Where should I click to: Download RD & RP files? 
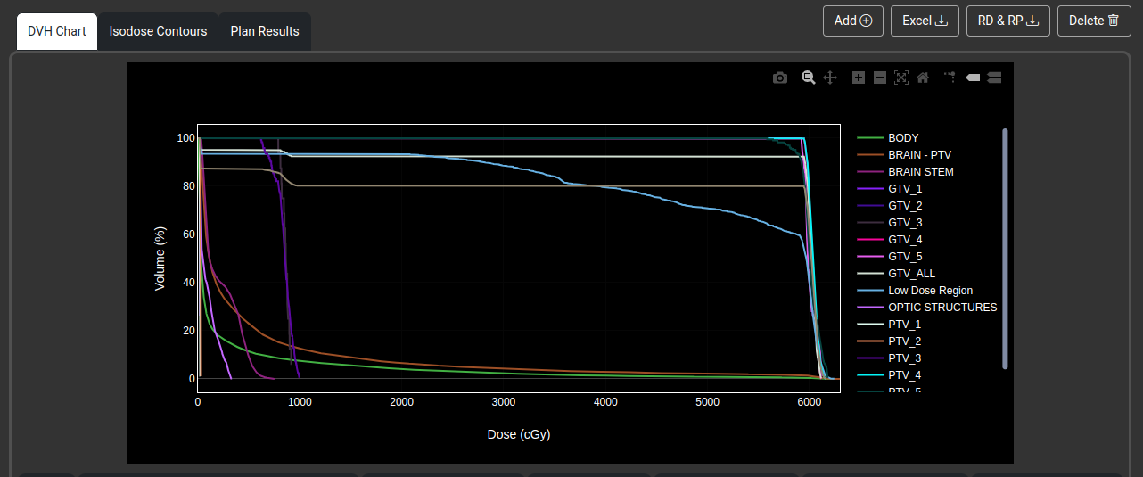coord(1007,21)
